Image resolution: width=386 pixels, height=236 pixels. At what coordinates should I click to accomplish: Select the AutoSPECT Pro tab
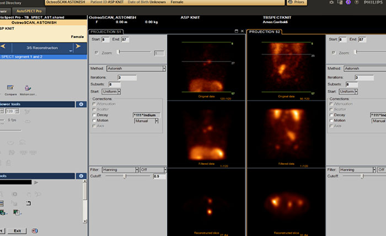coord(28,11)
